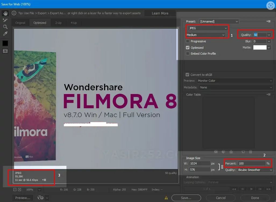The width and height of the screenshot is (276, 202).
Task: Click the white Matte color swatch
Action: click(260, 47)
